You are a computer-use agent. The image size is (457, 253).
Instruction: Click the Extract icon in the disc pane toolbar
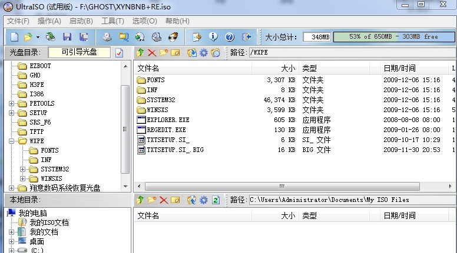pos(192,53)
